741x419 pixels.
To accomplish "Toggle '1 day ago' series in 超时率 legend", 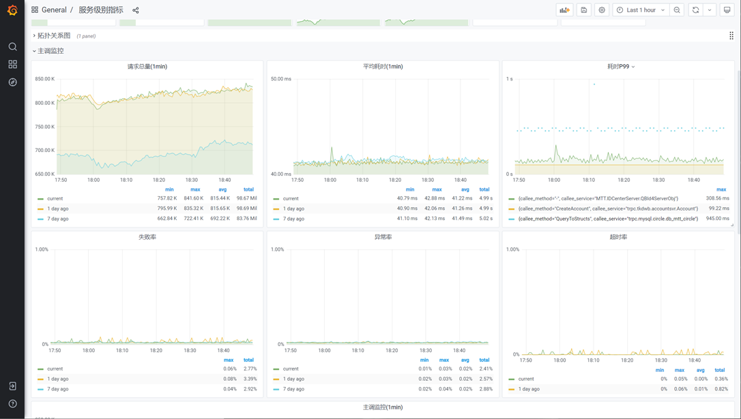I will tap(529, 389).
